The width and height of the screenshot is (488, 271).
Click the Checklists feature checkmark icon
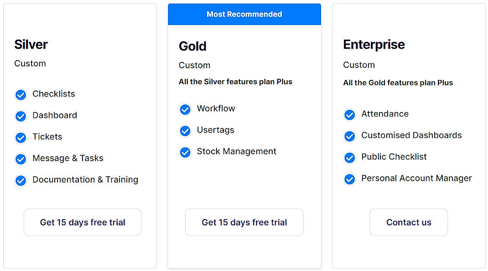(21, 94)
